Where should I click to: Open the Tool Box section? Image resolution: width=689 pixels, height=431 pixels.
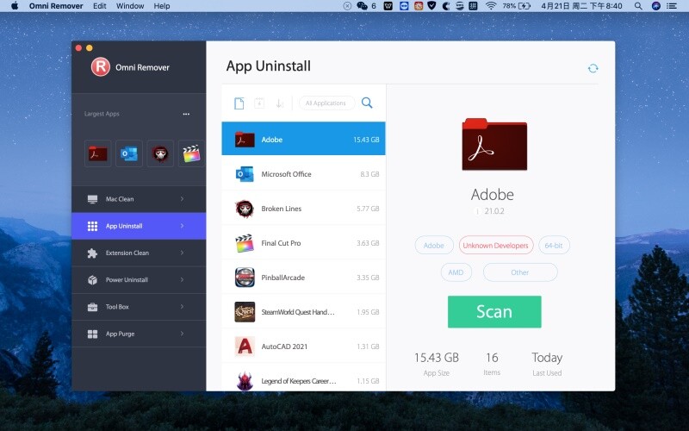point(139,307)
